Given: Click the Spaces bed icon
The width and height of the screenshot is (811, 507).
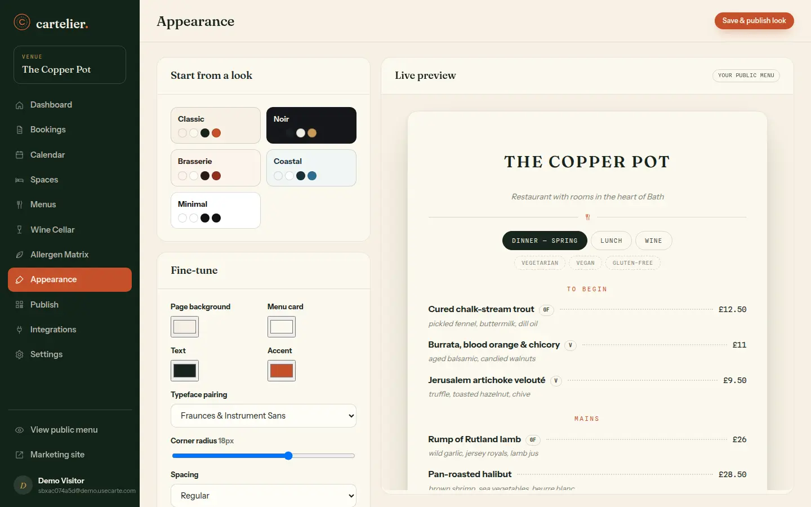Looking at the screenshot, I should coord(19,180).
